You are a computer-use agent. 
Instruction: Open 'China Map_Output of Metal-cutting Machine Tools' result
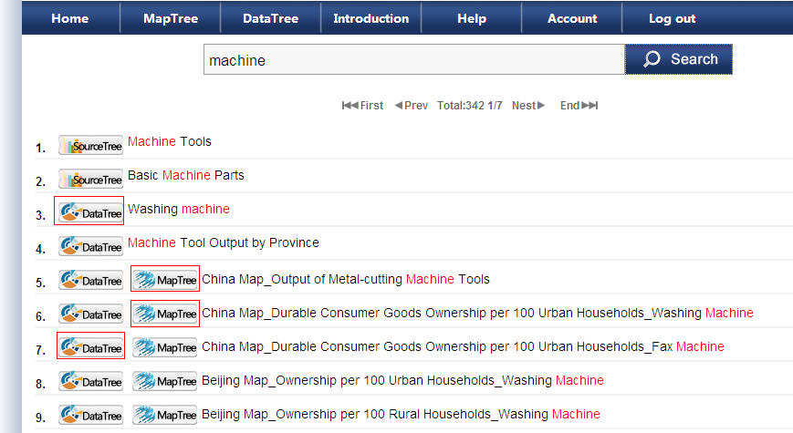346,280
